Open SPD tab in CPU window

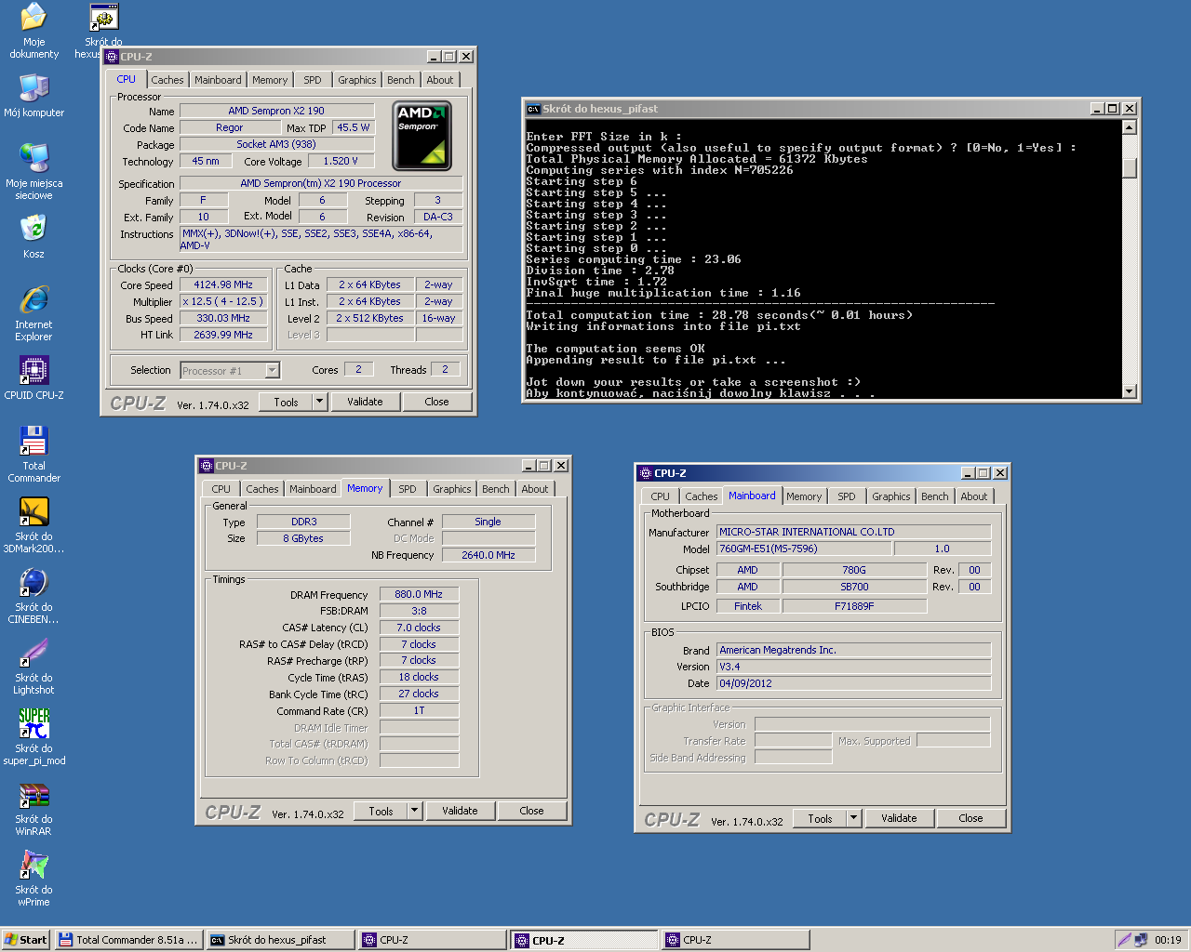[313, 80]
